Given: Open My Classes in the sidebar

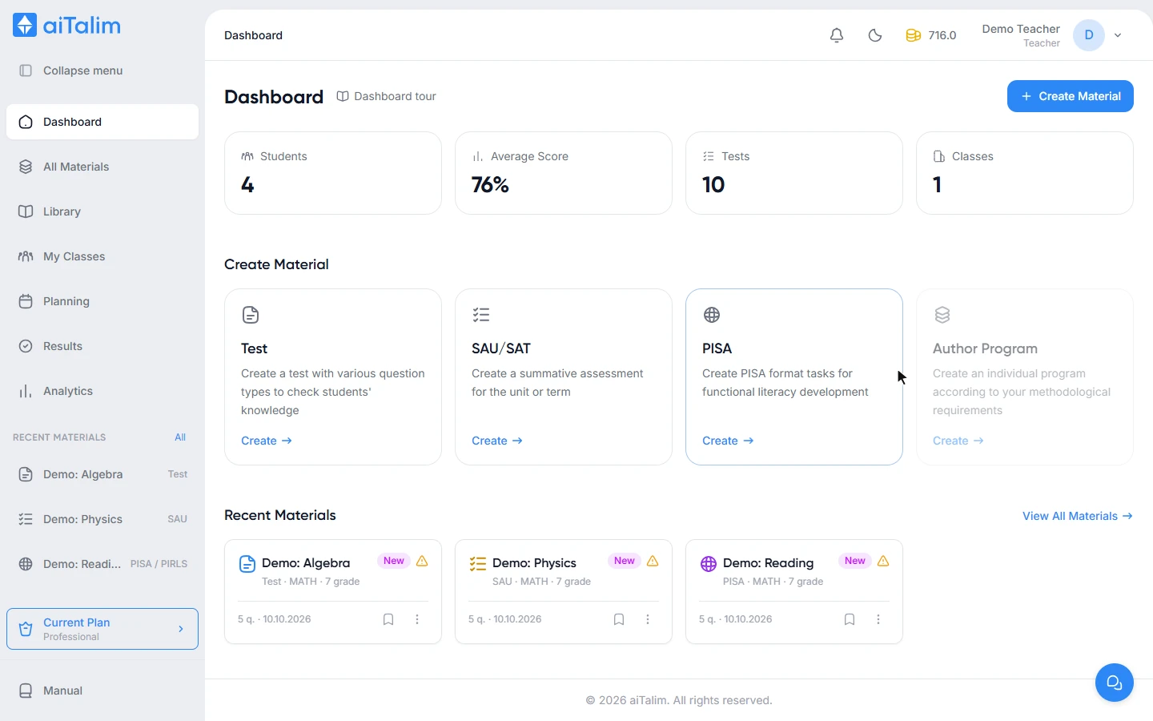Looking at the screenshot, I should pos(102,256).
